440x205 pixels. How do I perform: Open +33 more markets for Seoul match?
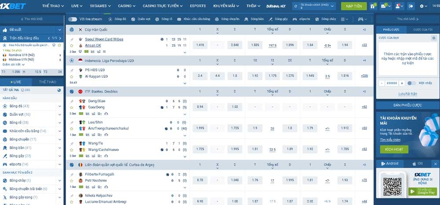[364, 45]
